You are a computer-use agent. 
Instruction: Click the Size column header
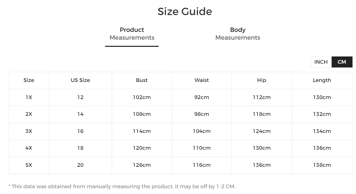point(29,80)
